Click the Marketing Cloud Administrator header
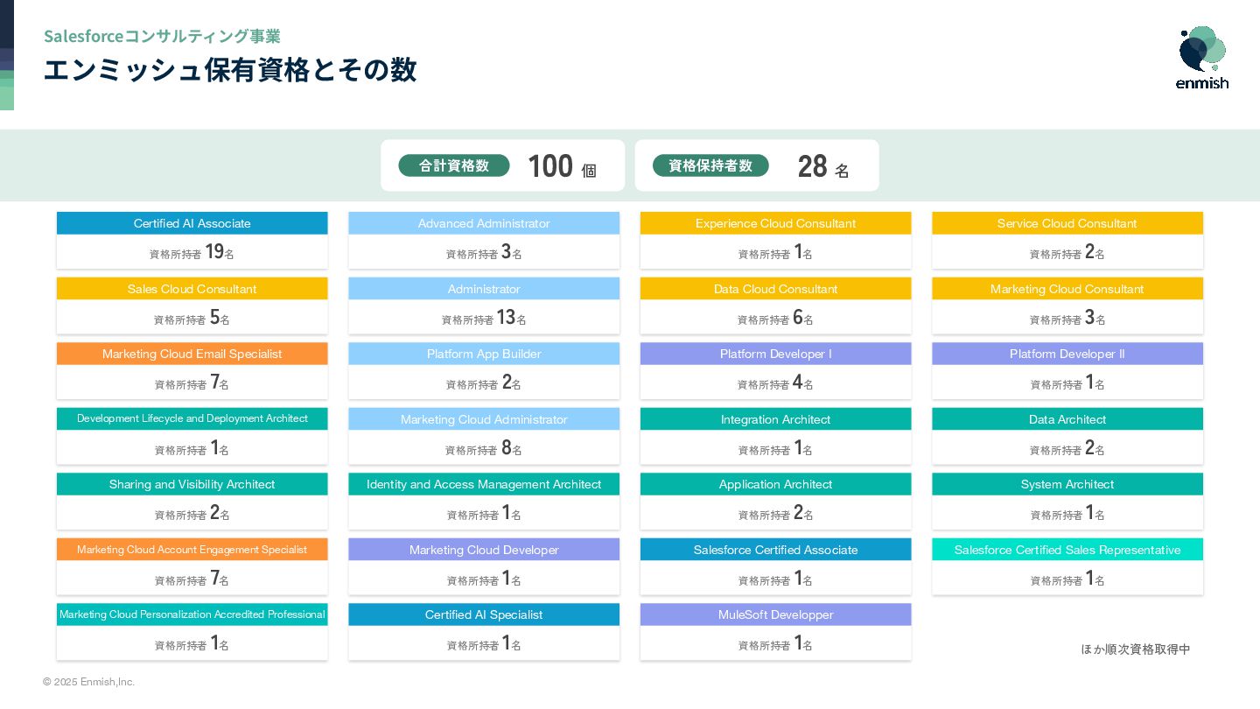 (484, 419)
